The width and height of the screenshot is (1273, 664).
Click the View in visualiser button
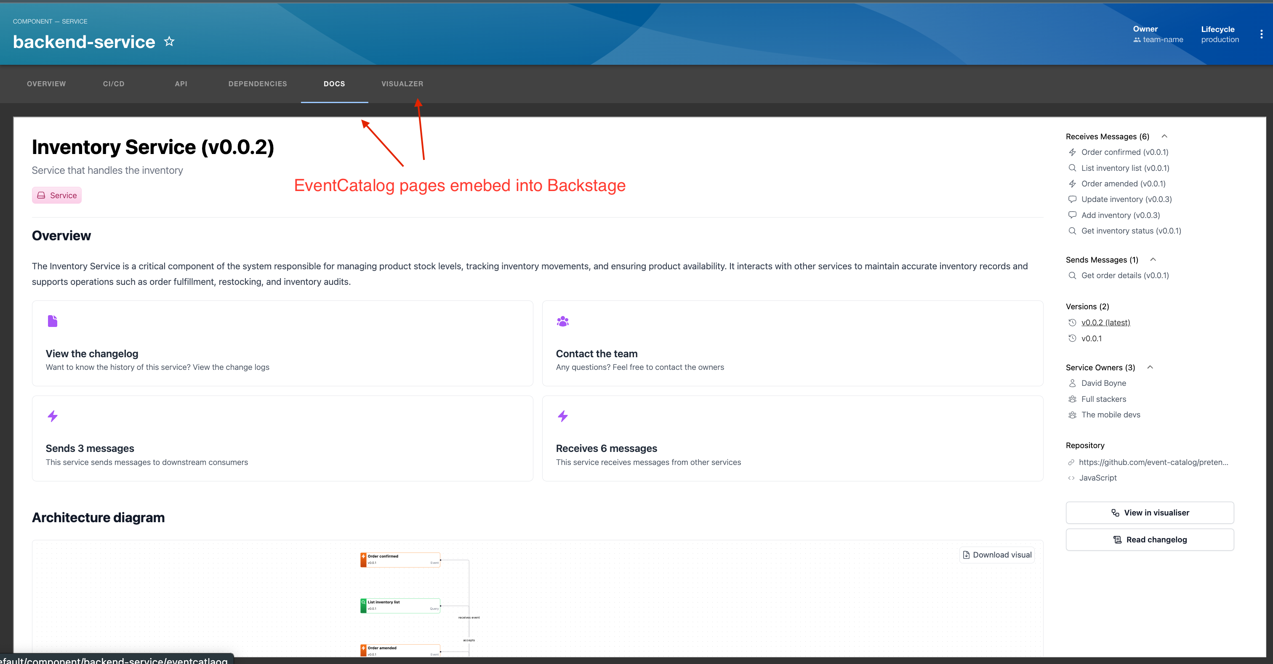[x=1150, y=513]
